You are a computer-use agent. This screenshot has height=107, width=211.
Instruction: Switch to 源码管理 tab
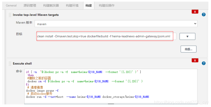(x=30, y=5)
